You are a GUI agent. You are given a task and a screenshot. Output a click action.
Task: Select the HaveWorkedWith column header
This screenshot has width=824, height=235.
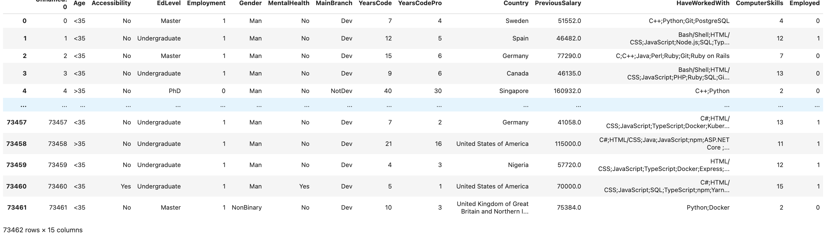pos(703,3)
